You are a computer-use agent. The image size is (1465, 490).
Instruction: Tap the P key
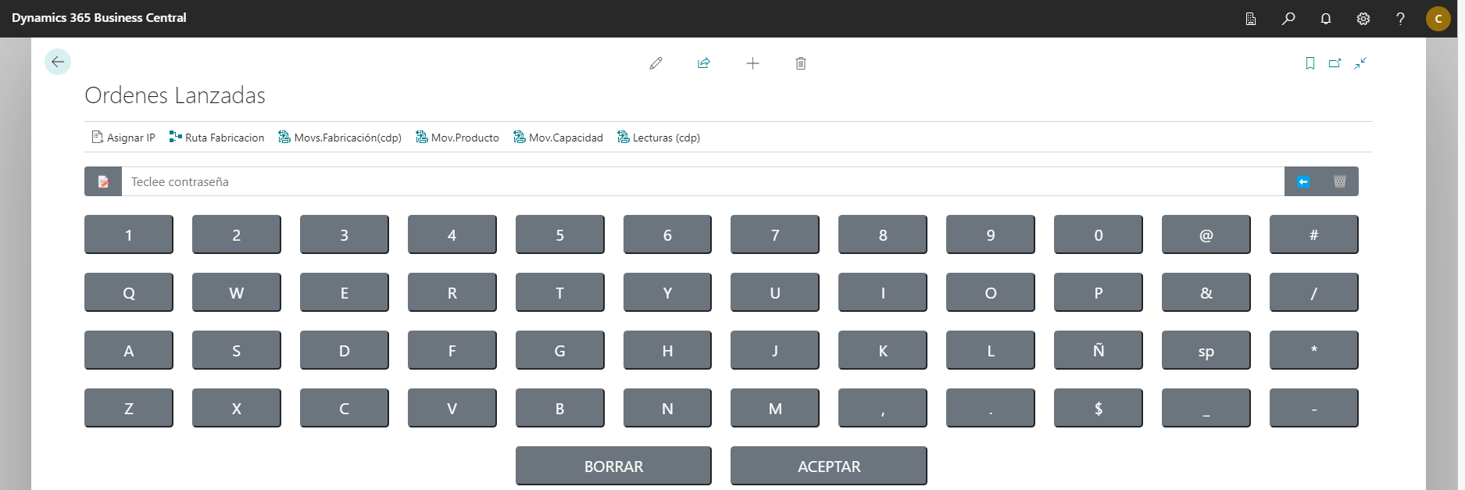1099,292
